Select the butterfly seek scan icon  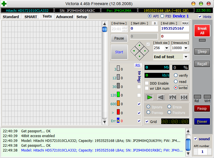(184, 97)
